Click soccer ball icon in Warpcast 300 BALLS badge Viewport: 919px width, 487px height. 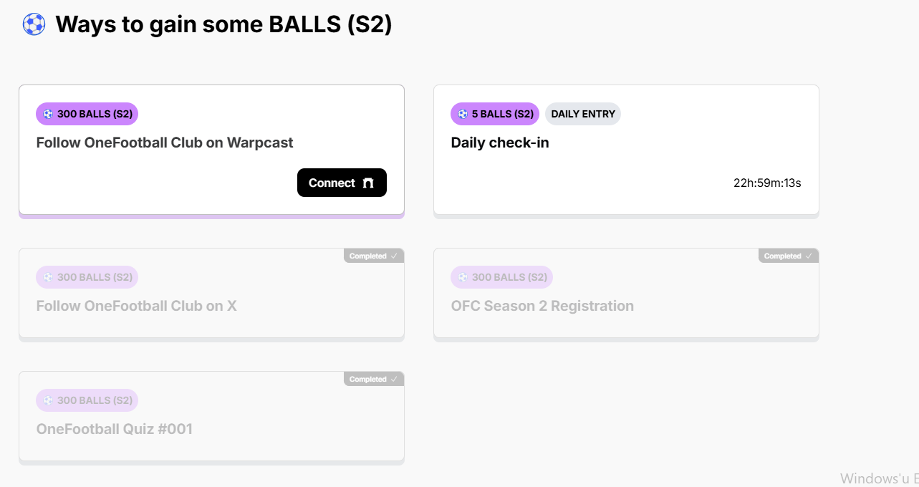click(x=48, y=114)
